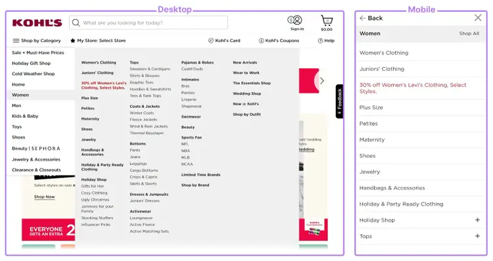The image size is (493, 261).
Task: Select Home category
Action: tap(18, 84)
